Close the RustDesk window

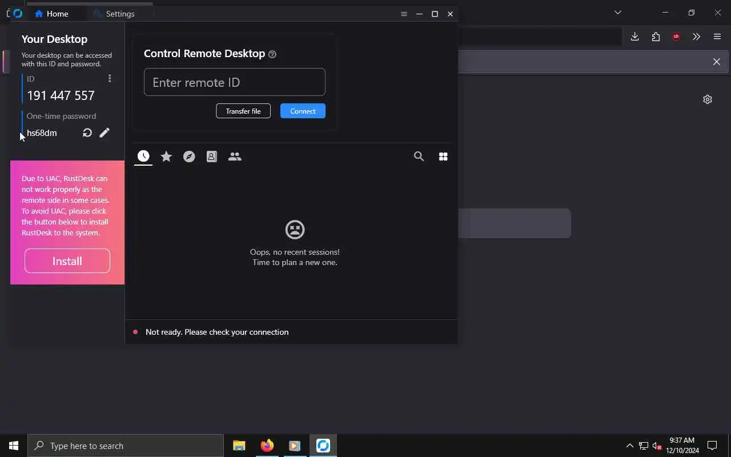point(450,14)
